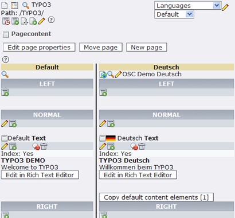
Task: Click the TYPO3 Deutsch heading text
Action: (124, 161)
